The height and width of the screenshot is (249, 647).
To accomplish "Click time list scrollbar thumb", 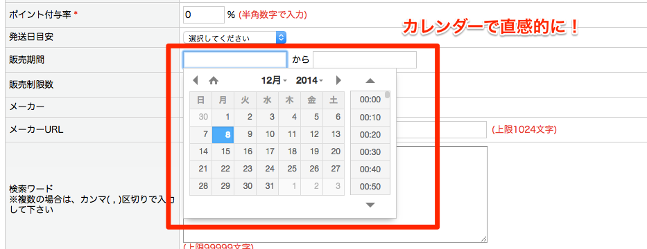I will tap(388, 95).
